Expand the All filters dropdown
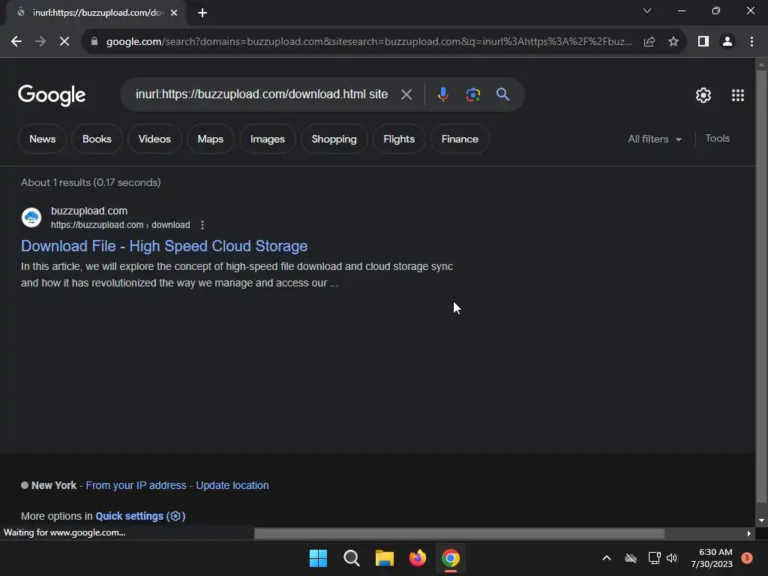This screenshot has height=576, width=768. click(655, 139)
